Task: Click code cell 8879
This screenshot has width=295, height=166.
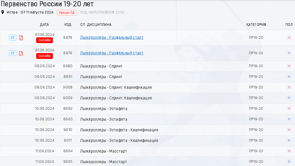Action: [x=68, y=53]
